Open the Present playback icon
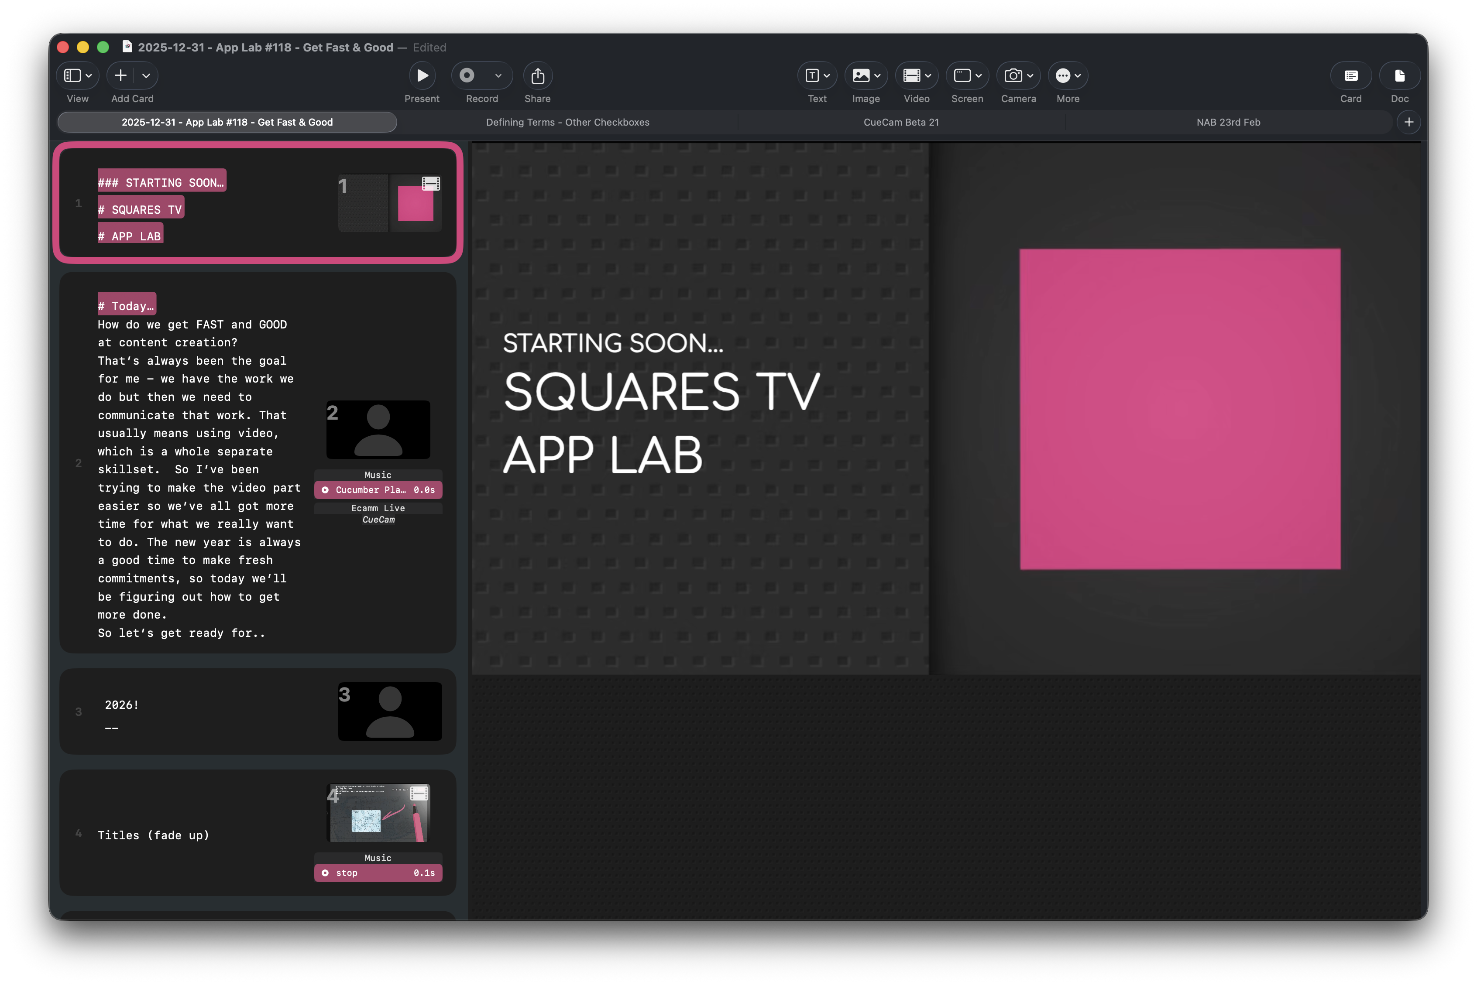The image size is (1477, 985). coord(422,75)
